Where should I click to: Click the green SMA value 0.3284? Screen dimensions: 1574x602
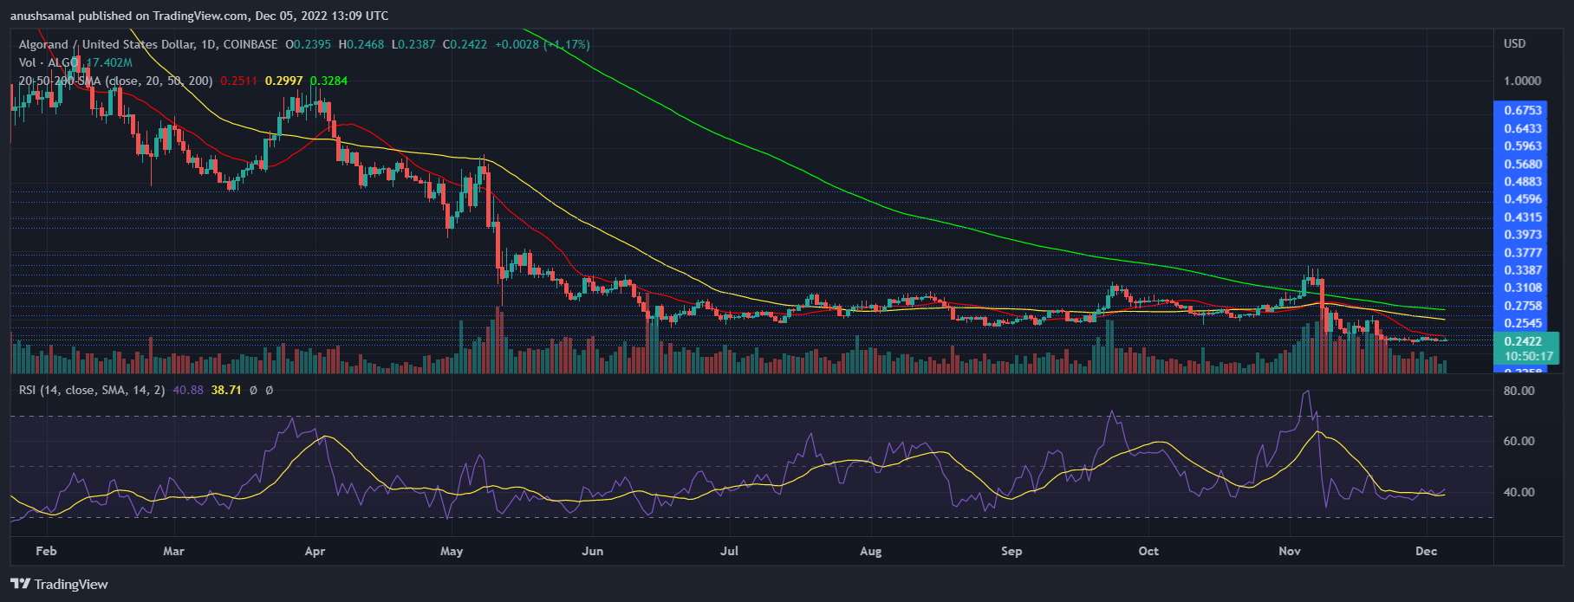tap(328, 81)
